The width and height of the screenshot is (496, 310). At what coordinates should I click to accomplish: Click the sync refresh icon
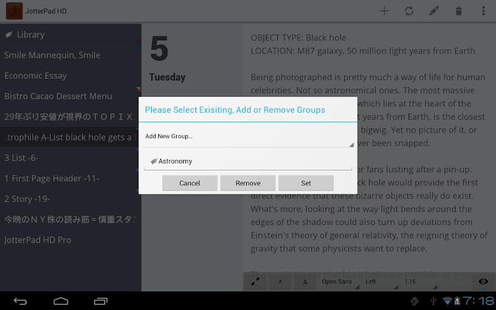[409, 11]
